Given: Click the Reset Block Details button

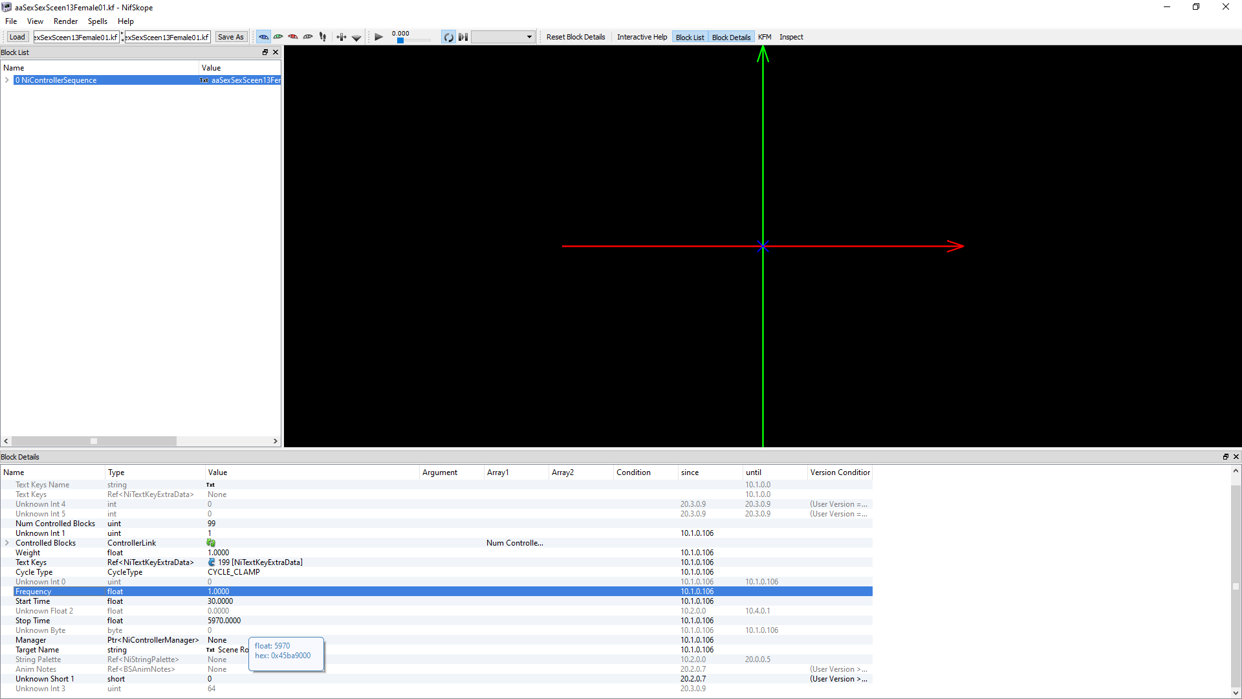Looking at the screenshot, I should pyautogui.click(x=575, y=37).
